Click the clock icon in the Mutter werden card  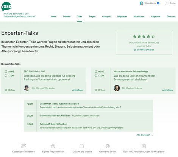click(x=96, y=76)
